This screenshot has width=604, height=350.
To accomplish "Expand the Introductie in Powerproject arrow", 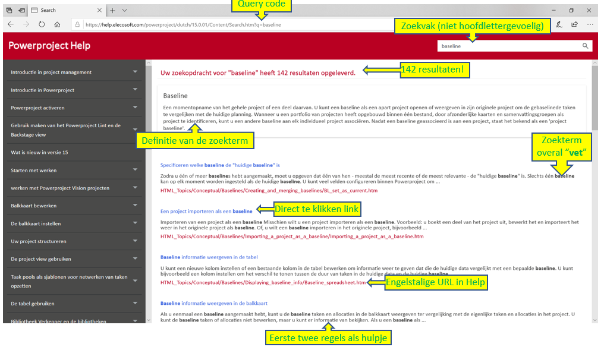I will click(135, 89).
